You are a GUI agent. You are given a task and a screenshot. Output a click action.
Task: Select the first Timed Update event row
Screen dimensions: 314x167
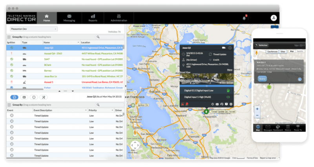pyautogui.click(x=64, y=116)
